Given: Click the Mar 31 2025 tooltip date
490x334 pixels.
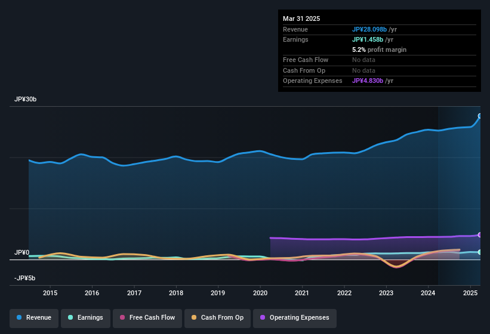Looking at the screenshot, I should (301, 18).
